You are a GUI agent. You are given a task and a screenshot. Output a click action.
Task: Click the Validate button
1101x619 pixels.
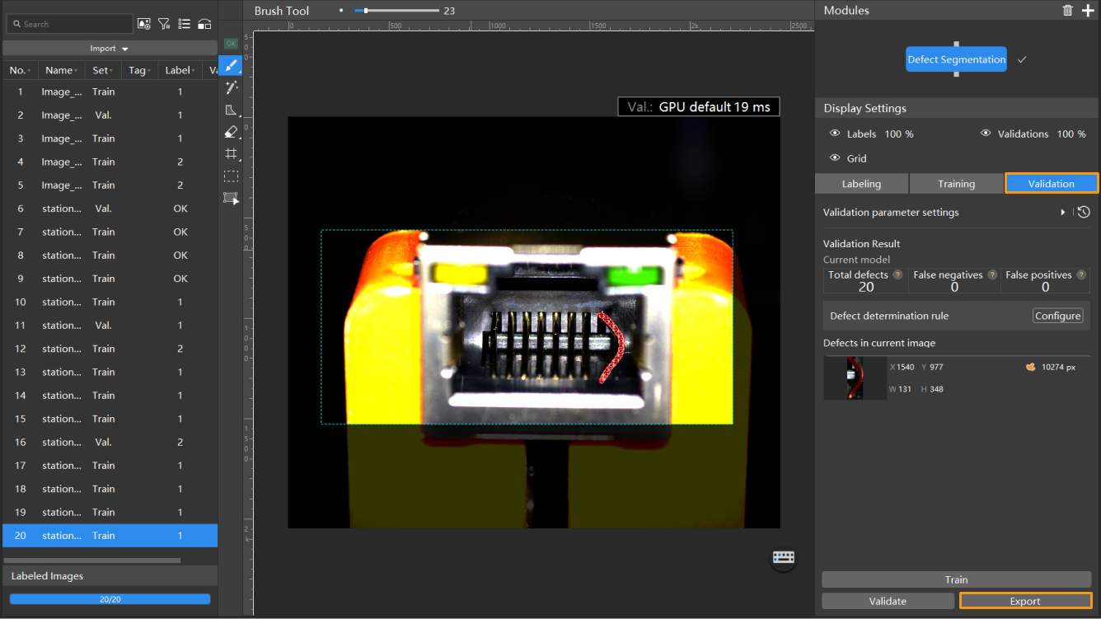(x=888, y=601)
